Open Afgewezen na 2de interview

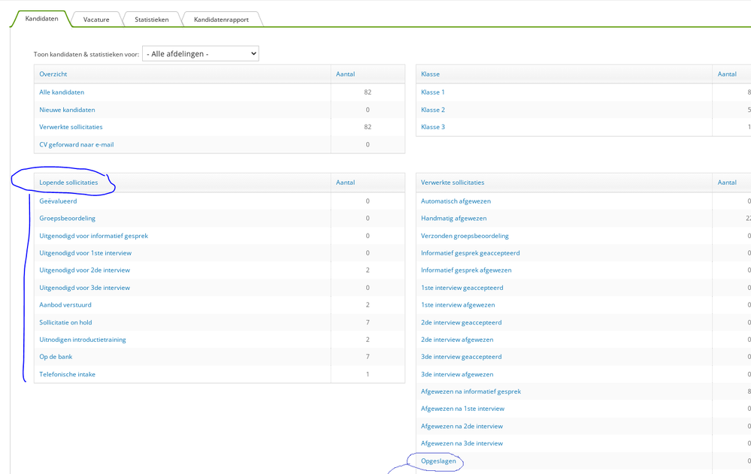(462, 426)
